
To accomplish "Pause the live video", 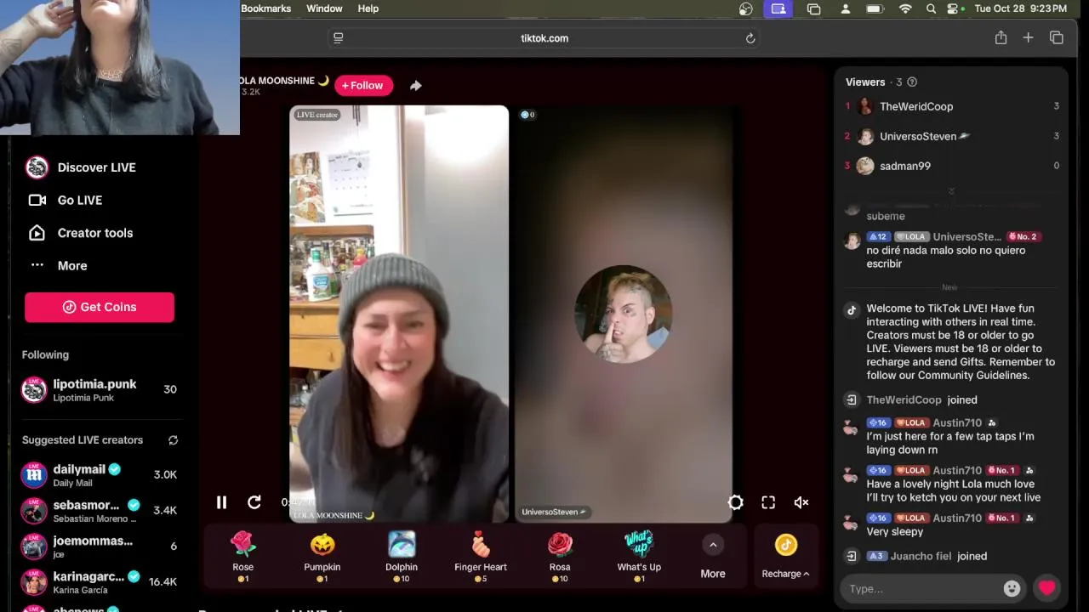I will tap(221, 502).
